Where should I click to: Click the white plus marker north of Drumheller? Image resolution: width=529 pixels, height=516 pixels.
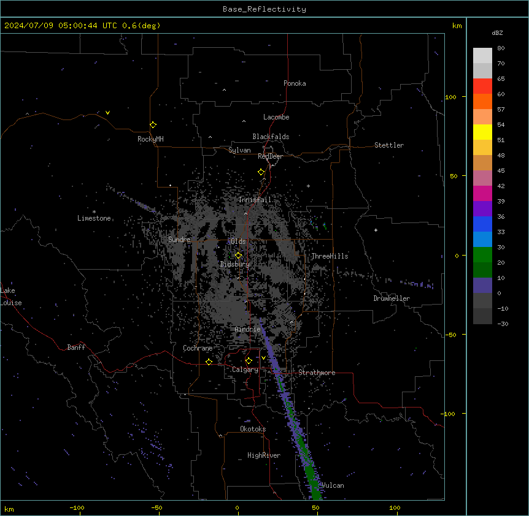pyautogui.click(x=376, y=230)
